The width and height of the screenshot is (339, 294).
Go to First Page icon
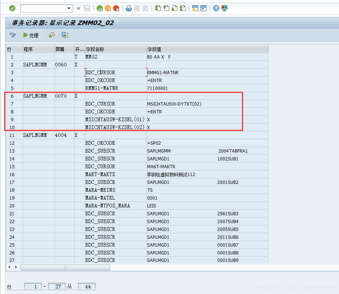(158, 9)
